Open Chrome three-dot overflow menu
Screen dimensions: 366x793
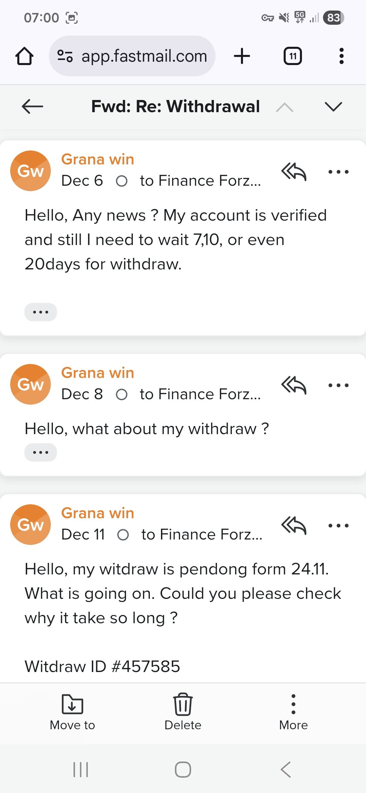tap(342, 56)
